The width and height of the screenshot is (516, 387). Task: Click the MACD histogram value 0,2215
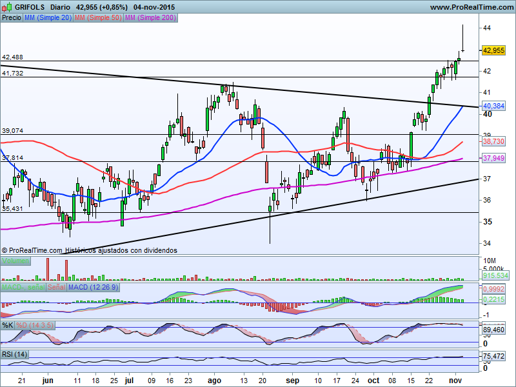click(493, 299)
